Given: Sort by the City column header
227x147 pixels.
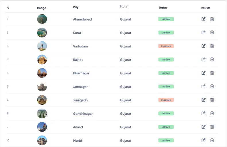Looking at the screenshot, I should point(76,7).
